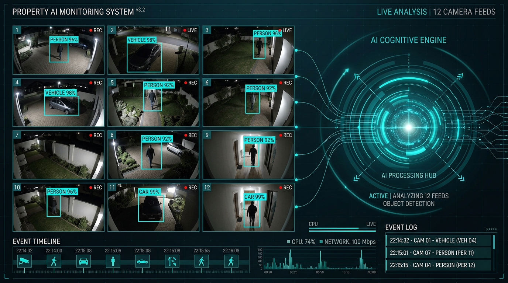Viewport: 508px width, 283px height.
Task: Click the front-view car icon in timeline
Action: (x=83, y=261)
